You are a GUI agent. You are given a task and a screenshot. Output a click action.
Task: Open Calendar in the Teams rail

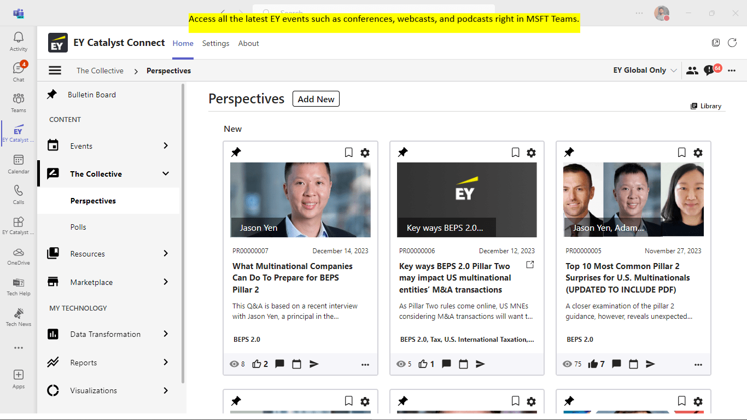tap(19, 164)
